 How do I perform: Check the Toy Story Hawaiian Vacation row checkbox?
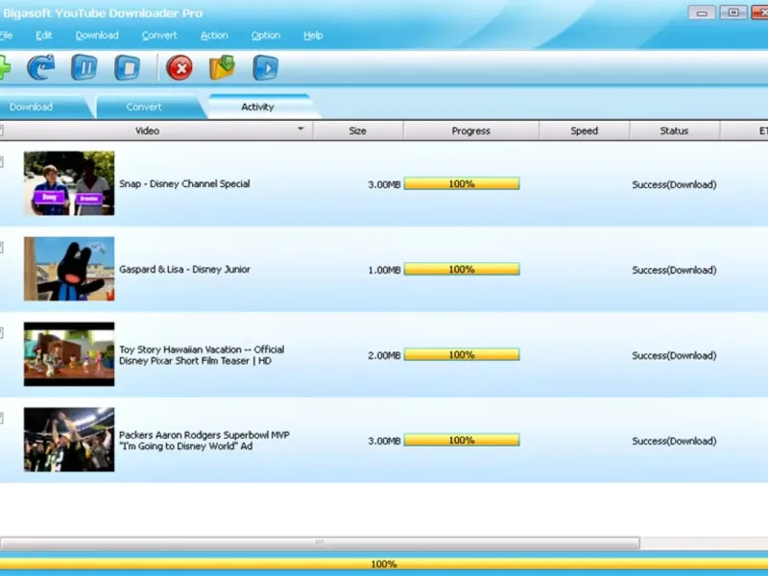point(2,333)
